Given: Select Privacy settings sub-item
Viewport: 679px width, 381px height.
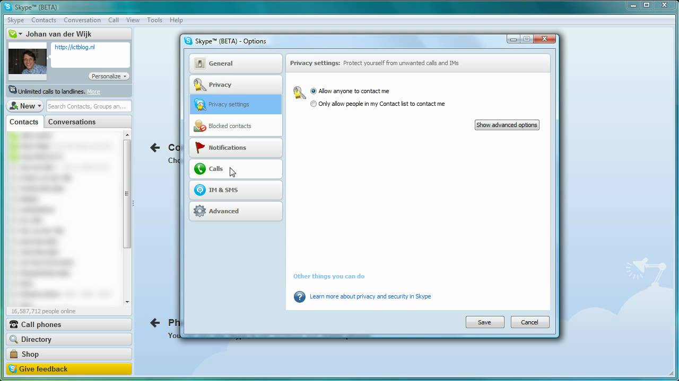Looking at the screenshot, I should [236, 104].
